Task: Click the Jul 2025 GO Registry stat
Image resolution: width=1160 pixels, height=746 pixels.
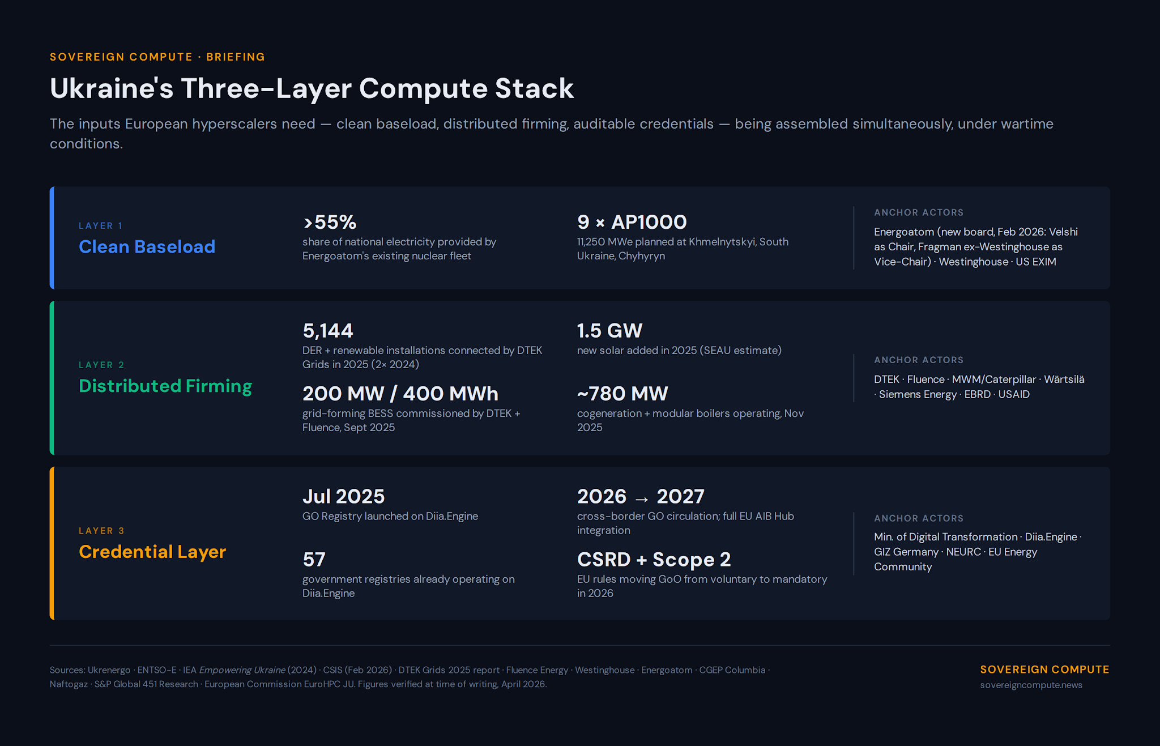Action: 343,497
